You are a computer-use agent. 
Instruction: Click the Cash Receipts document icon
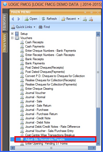click(x=22, y=42)
